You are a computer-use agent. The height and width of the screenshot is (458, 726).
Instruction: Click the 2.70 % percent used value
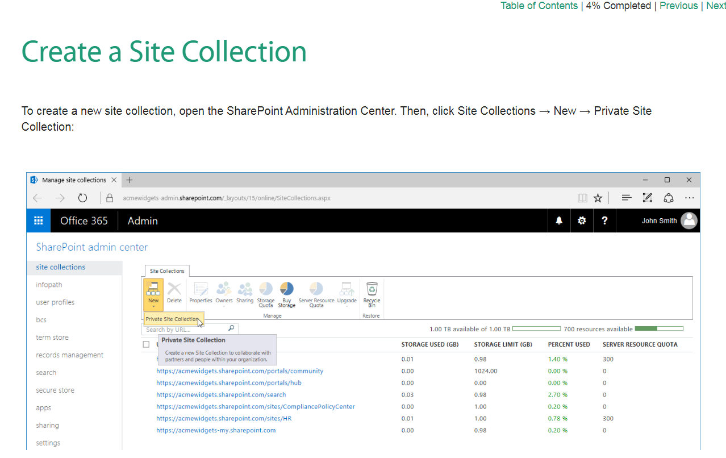pos(558,395)
